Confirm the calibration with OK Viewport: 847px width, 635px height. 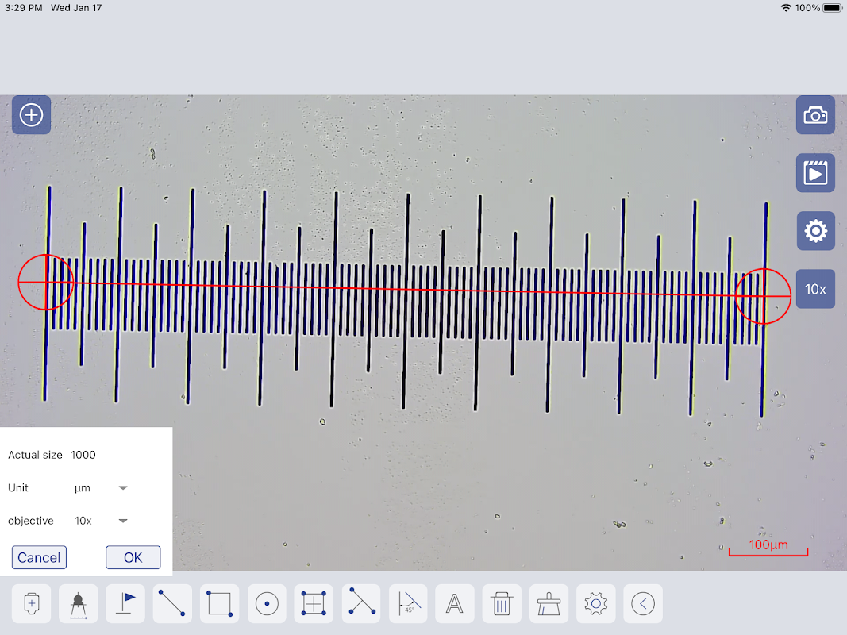click(133, 557)
